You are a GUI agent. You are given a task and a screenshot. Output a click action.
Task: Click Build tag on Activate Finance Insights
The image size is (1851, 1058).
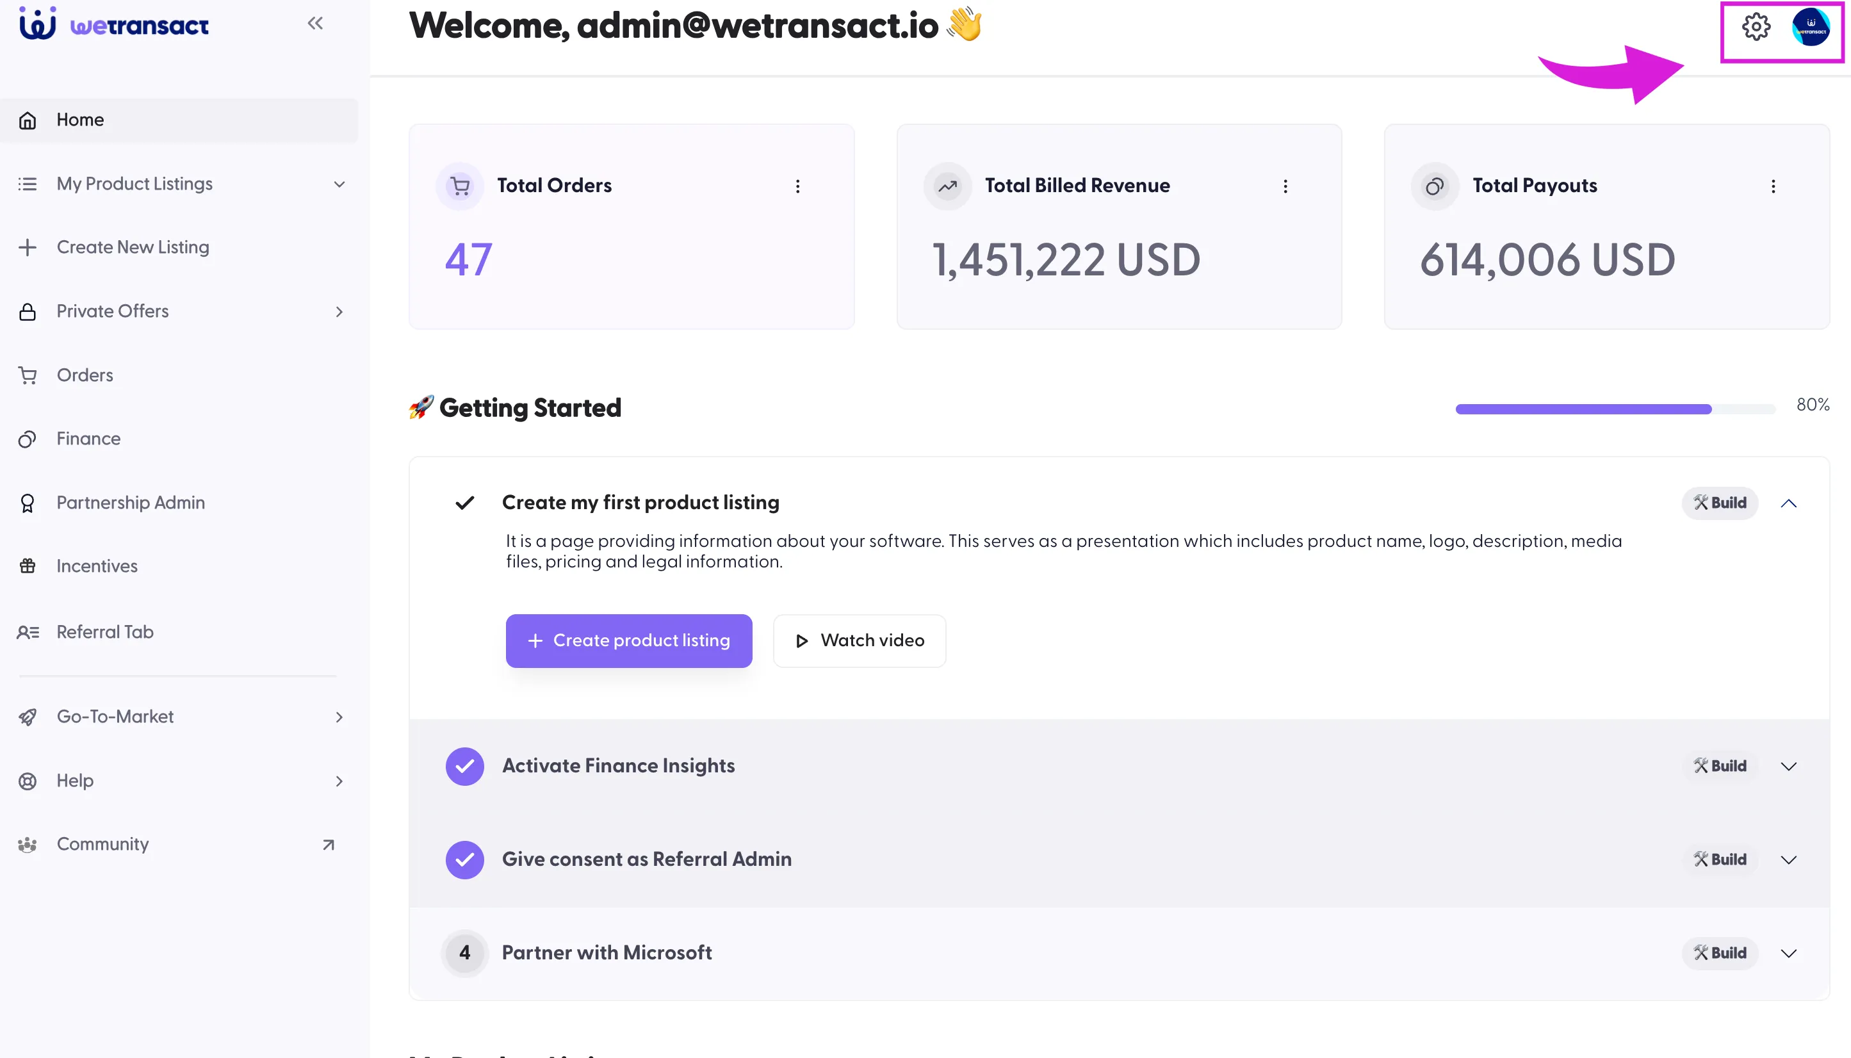click(x=1720, y=766)
